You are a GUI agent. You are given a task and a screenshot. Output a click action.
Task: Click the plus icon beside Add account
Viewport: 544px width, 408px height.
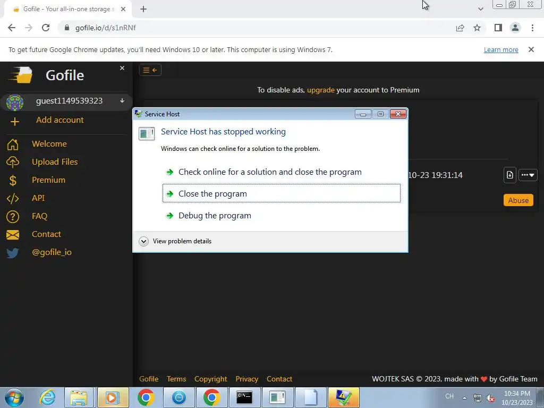point(14,122)
